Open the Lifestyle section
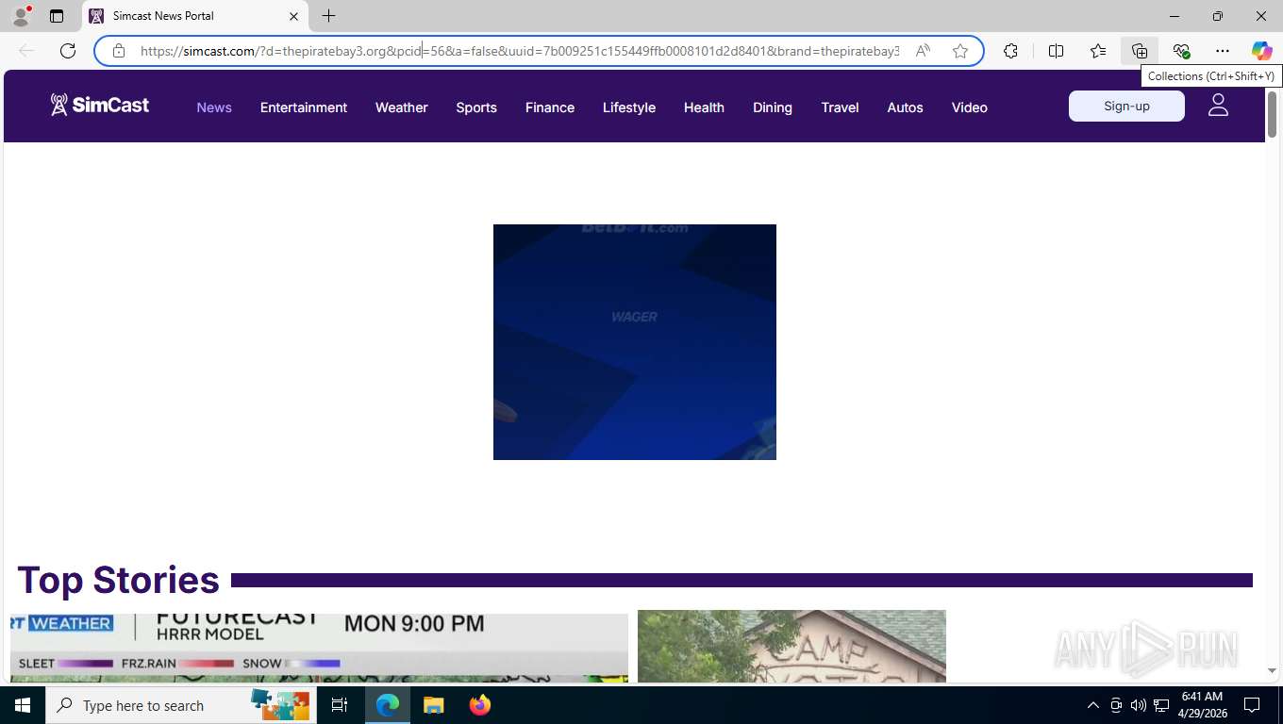 pos(629,107)
